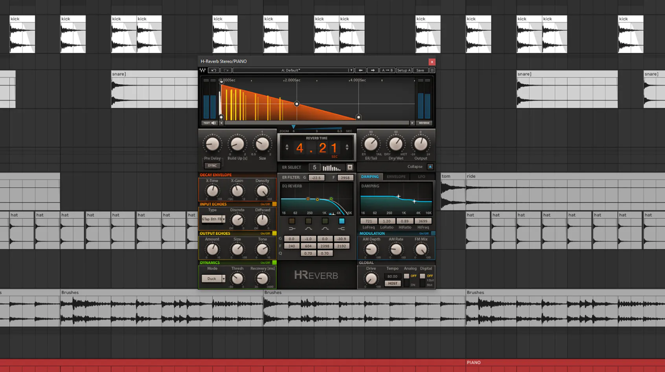Click left scroll arrow under decay display
665x372 pixels.
(x=221, y=123)
